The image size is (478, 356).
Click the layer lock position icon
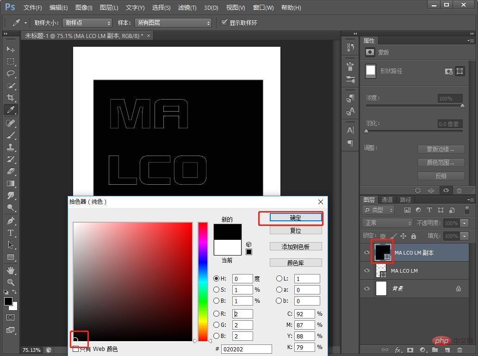[404, 236]
